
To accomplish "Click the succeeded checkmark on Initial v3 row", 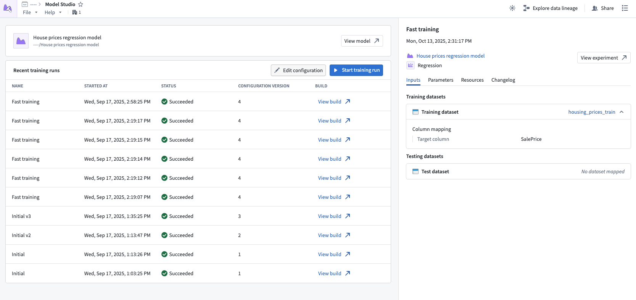I will 164,216.
